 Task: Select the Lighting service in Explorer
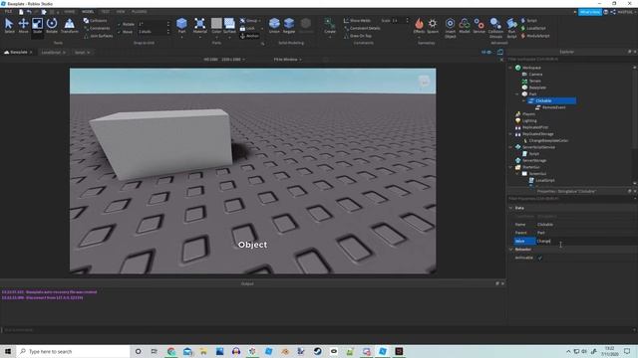click(x=525, y=121)
